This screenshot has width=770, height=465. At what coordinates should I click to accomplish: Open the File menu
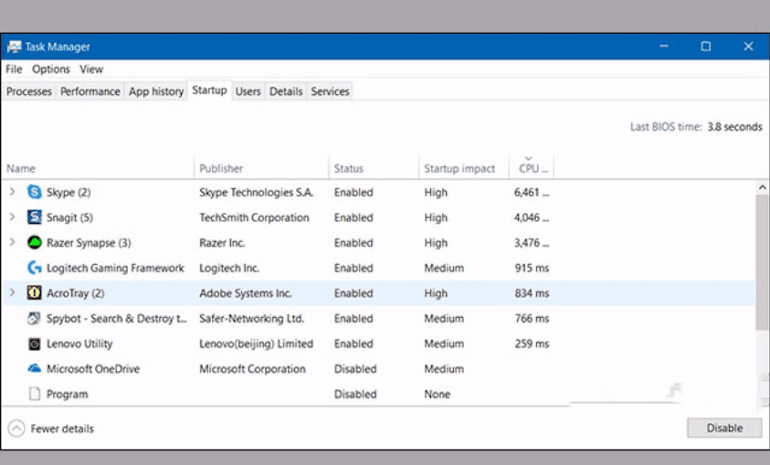(14, 69)
